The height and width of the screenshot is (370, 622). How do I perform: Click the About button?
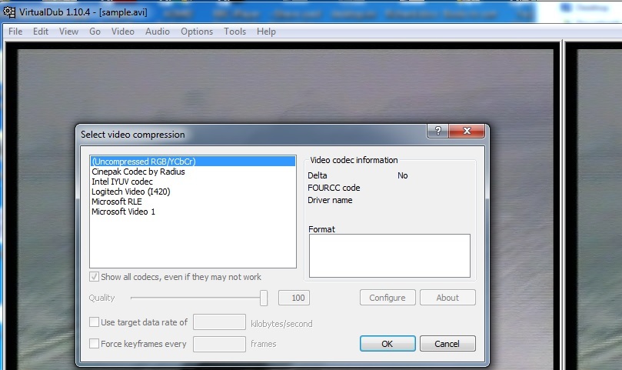[x=447, y=298]
